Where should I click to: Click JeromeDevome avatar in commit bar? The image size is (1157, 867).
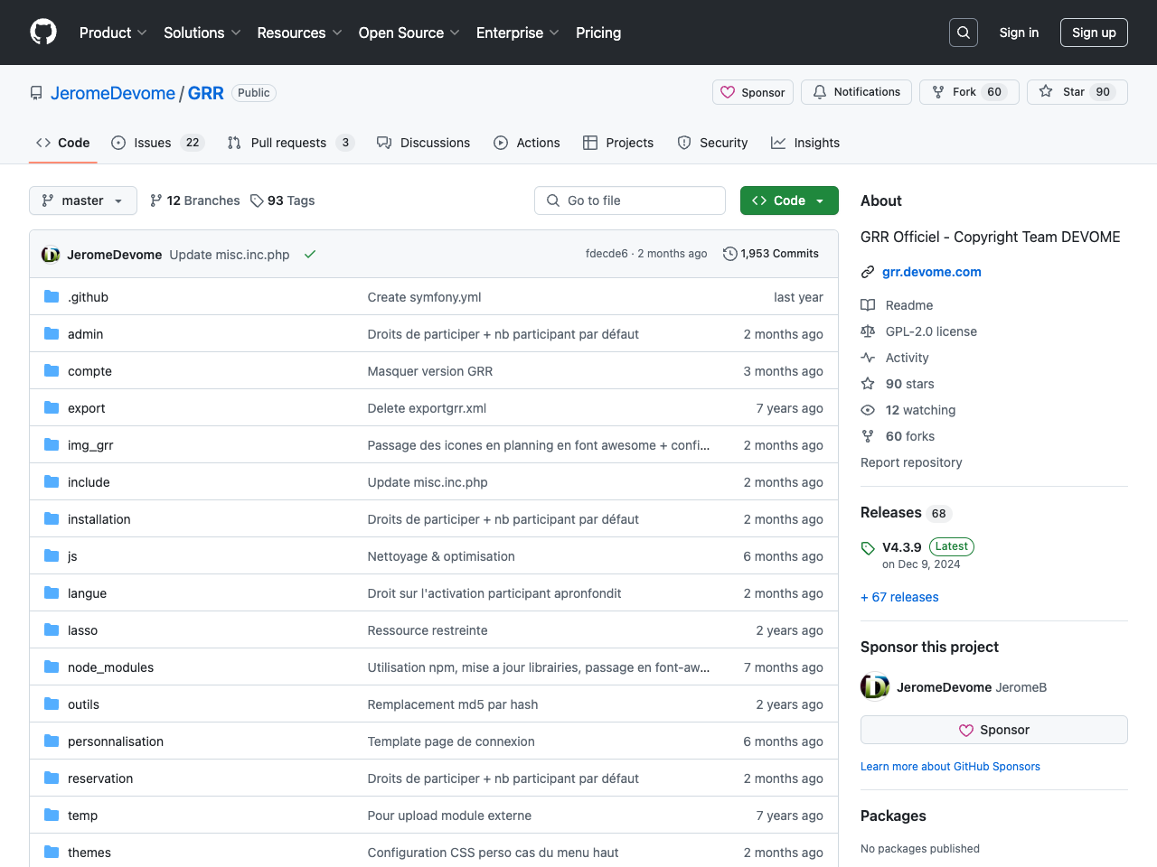pyautogui.click(x=51, y=255)
